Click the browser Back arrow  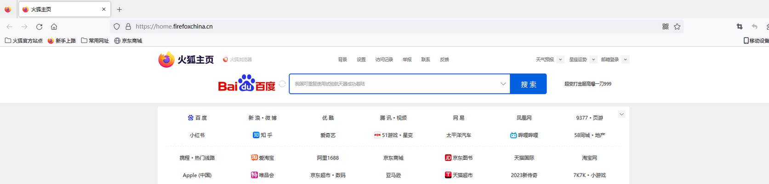9,27
